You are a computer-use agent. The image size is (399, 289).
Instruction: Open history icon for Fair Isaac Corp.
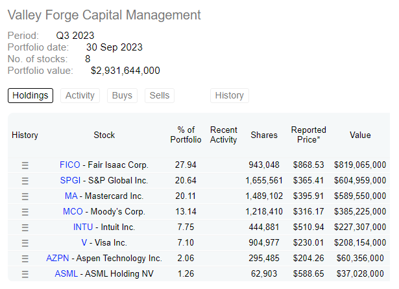[x=25, y=165]
